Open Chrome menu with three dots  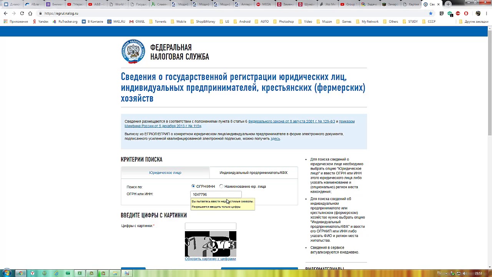click(x=487, y=13)
